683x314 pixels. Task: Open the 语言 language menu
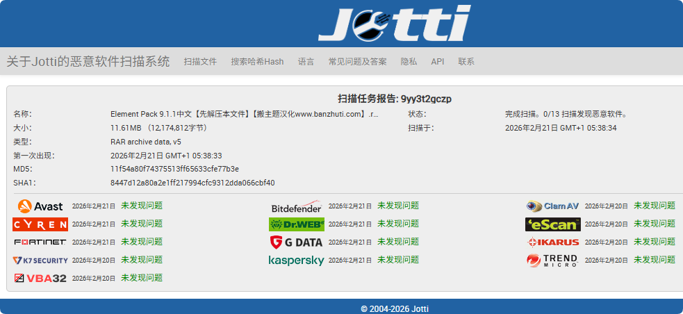[x=306, y=62]
